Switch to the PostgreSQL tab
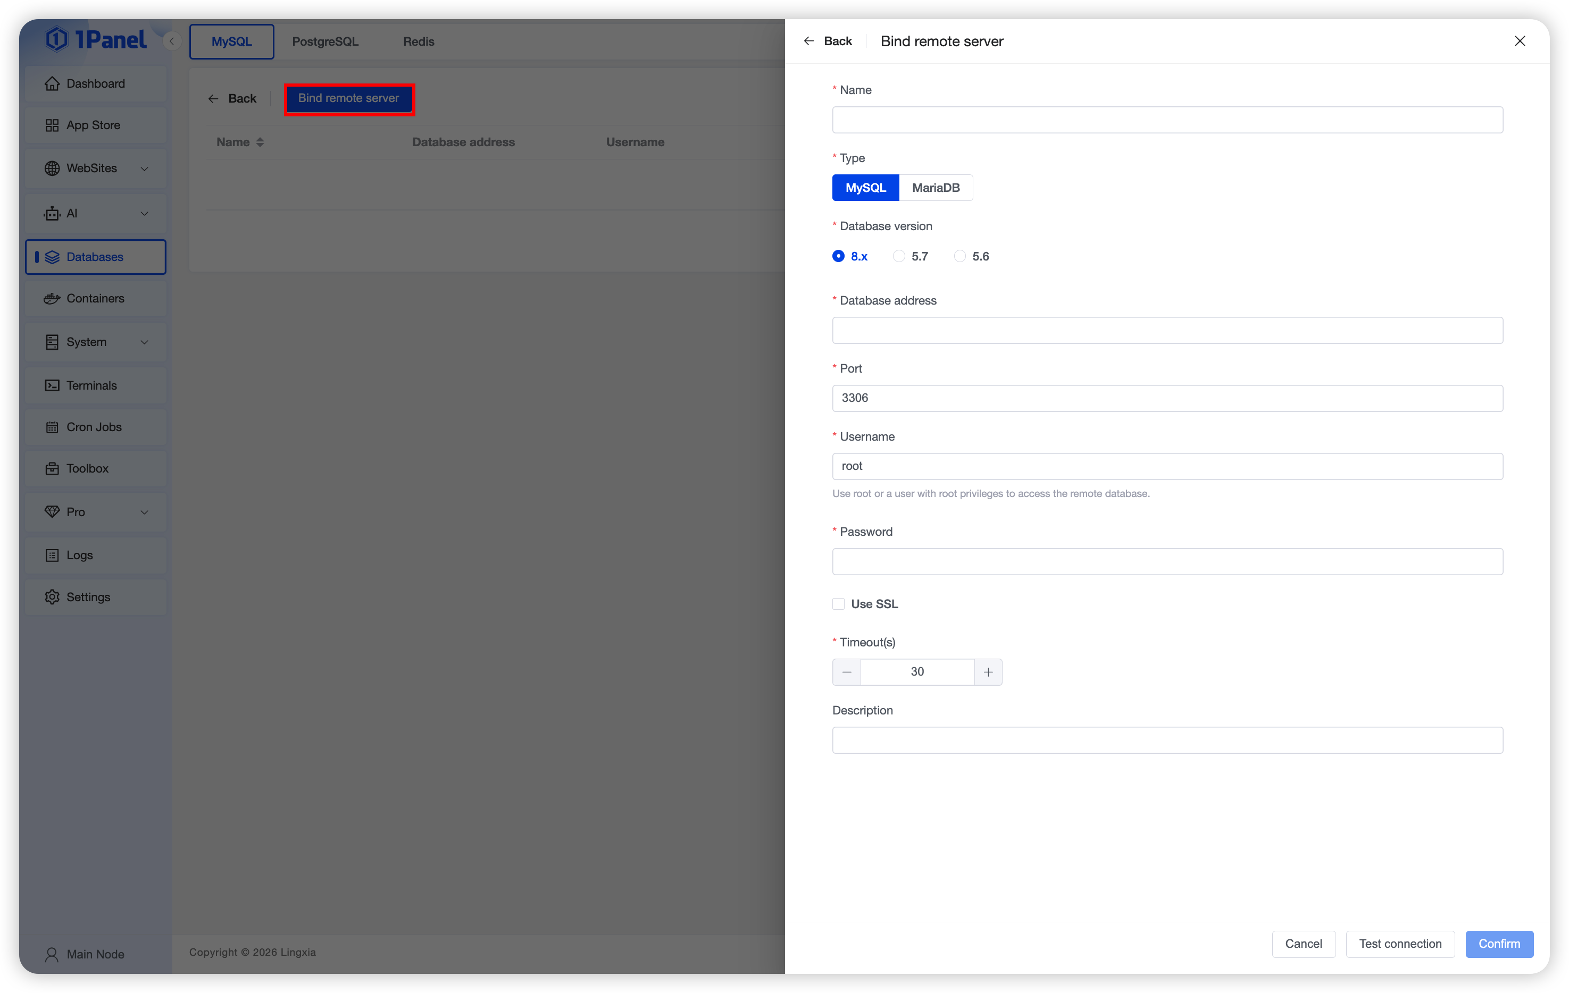The width and height of the screenshot is (1569, 993). pyautogui.click(x=325, y=41)
